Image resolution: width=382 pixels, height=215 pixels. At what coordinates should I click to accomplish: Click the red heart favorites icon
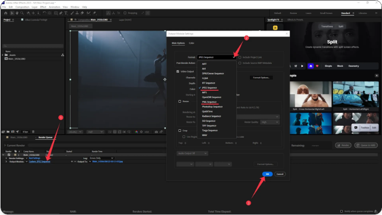tap(318, 65)
